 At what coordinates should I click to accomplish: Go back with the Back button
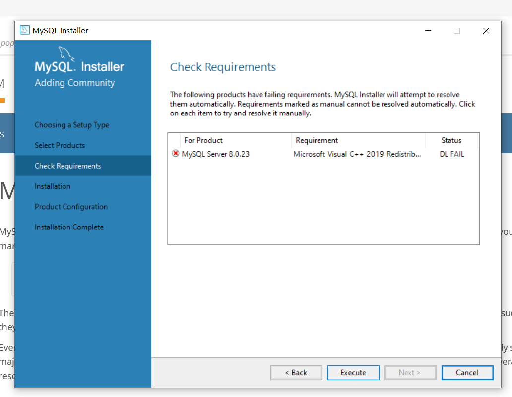[296, 373]
